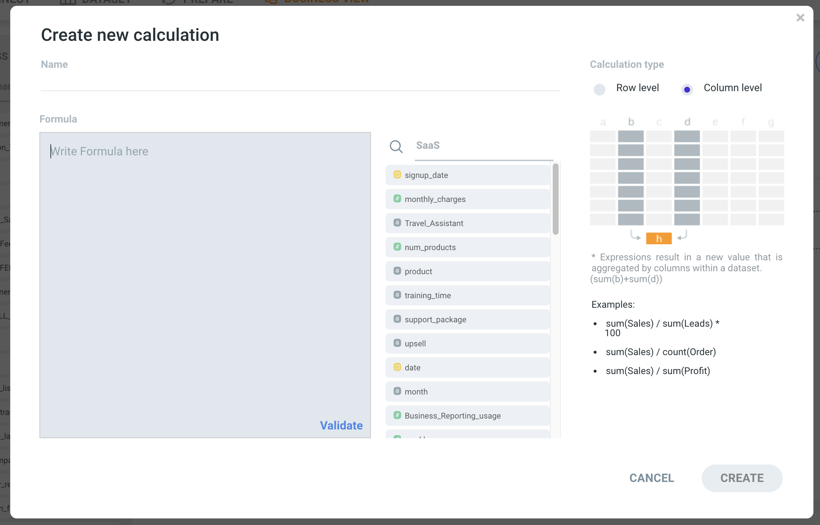Insert the upsell field
This screenshot has height=525, width=820.
tap(468, 343)
